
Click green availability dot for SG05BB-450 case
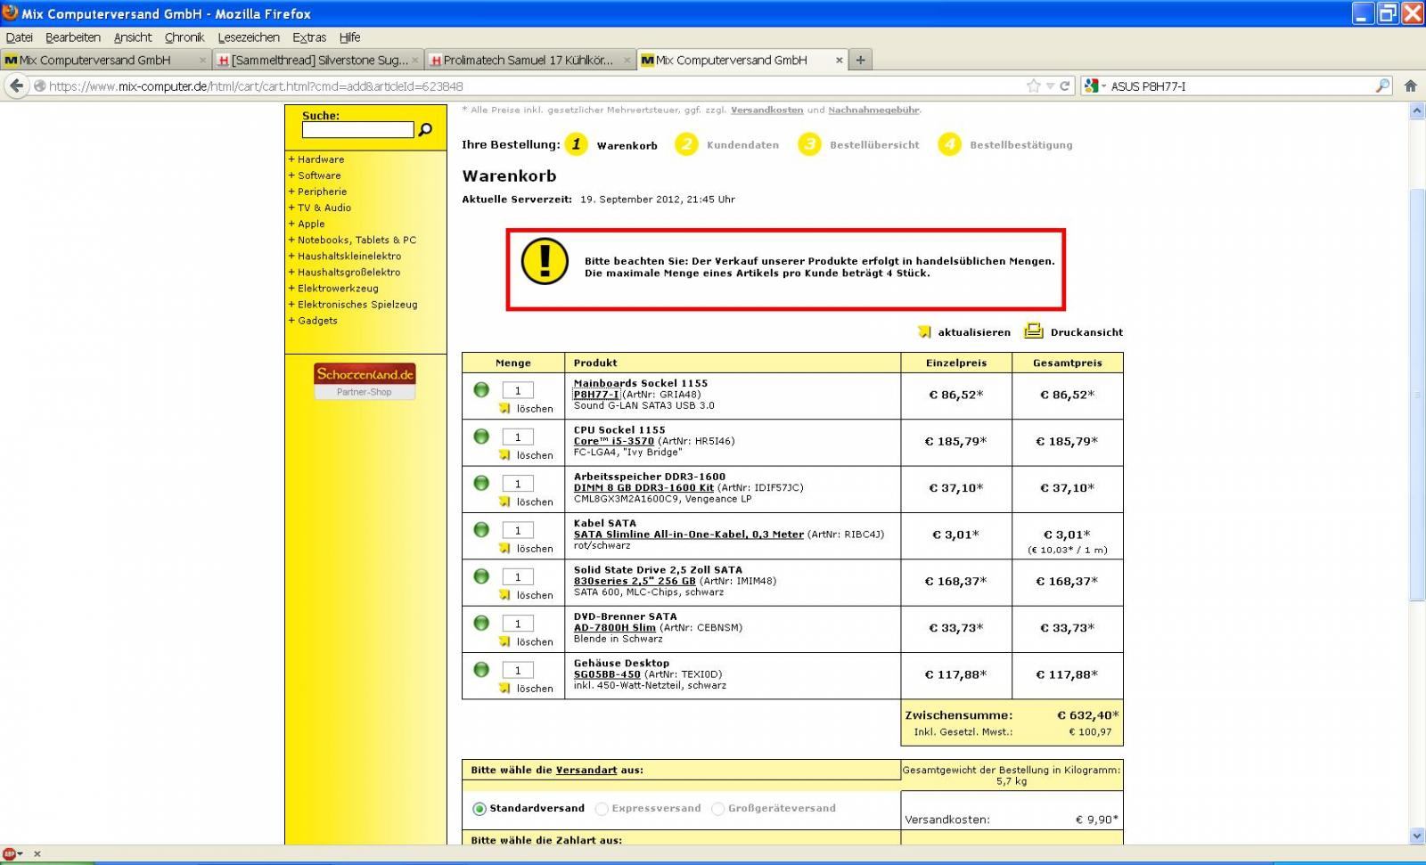click(481, 669)
